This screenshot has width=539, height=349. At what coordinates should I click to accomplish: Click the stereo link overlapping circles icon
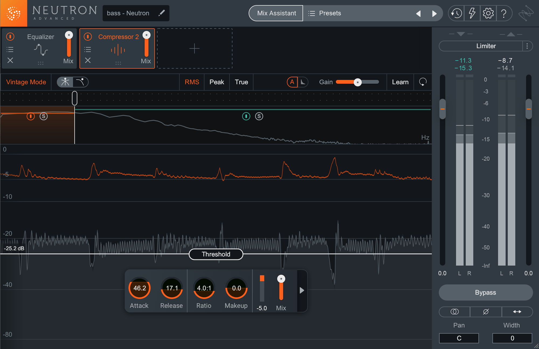[454, 312]
